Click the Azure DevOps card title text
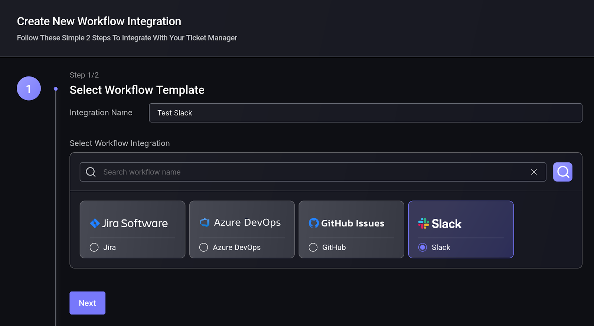This screenshot has height=326, width=594. click(247, 222)
